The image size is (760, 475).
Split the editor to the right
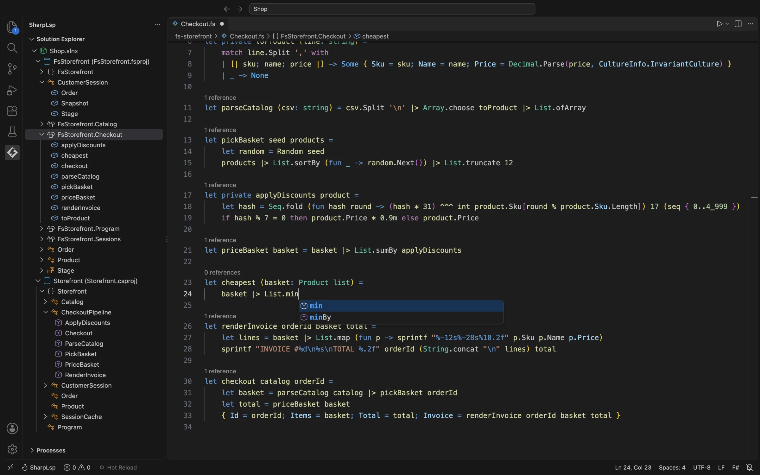point(738,24)
